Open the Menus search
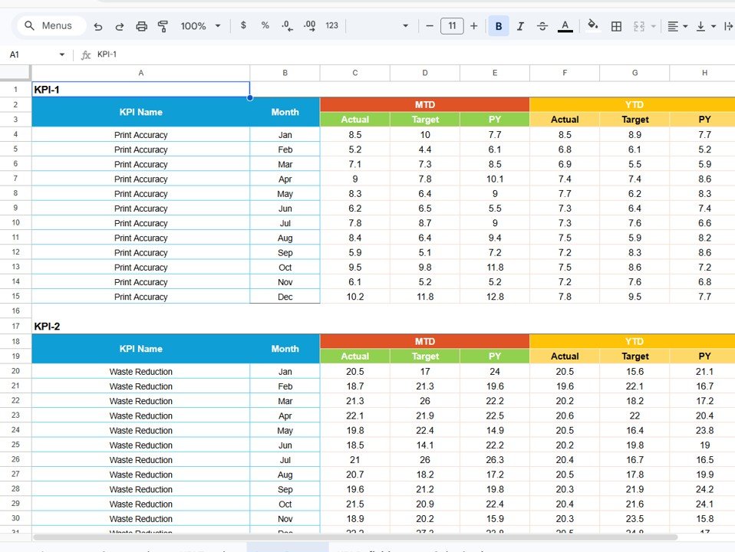This screenshot has width=735, height=552. 50,25
